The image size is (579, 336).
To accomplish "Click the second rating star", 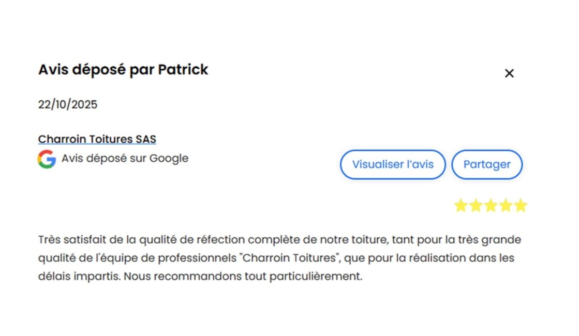I will coord(476,206).
